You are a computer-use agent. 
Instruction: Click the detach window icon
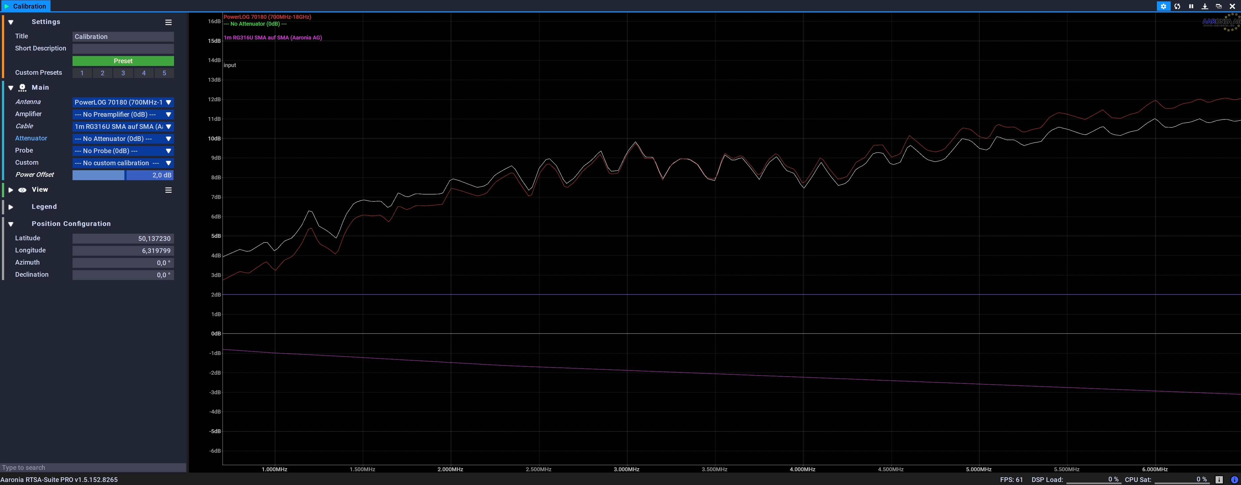1218,6
